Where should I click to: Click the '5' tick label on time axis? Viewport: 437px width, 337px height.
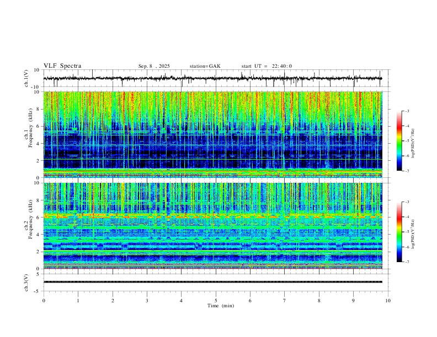[x=216, y=301]
